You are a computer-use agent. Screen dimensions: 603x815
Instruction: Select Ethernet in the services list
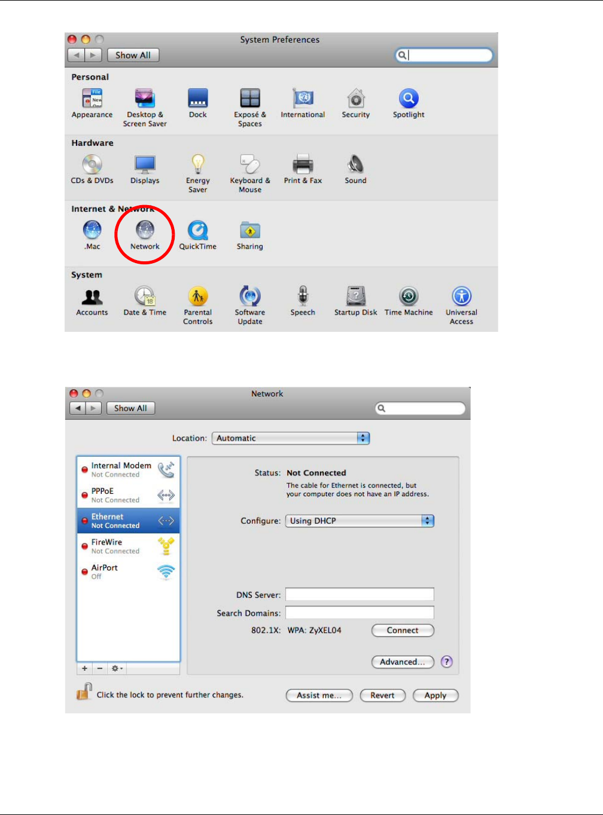pyautogui.click(x=128, y=521)
